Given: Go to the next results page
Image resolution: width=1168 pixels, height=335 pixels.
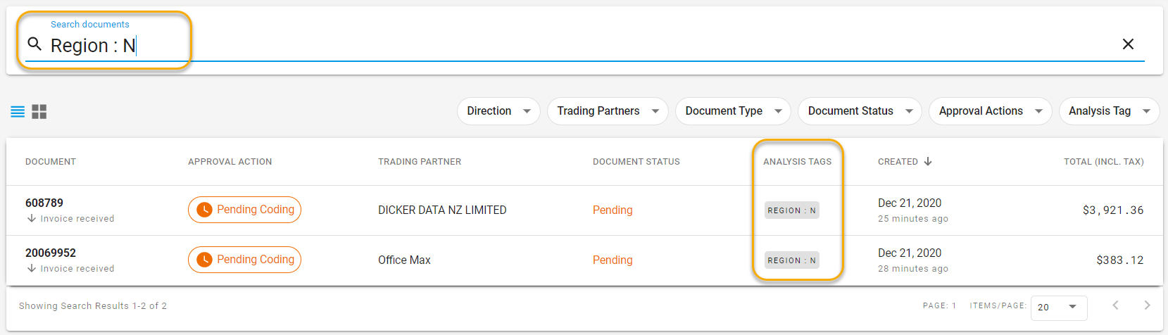Looking at the screenshot, I should point(1147,305).
